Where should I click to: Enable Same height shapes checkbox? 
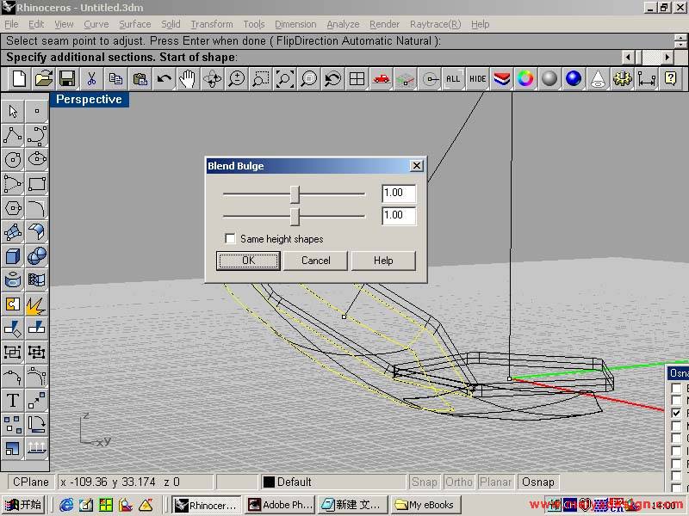pos(230,238)
